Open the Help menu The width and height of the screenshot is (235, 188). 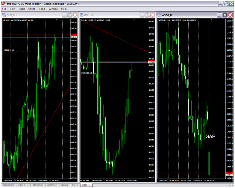coord(64,9)
